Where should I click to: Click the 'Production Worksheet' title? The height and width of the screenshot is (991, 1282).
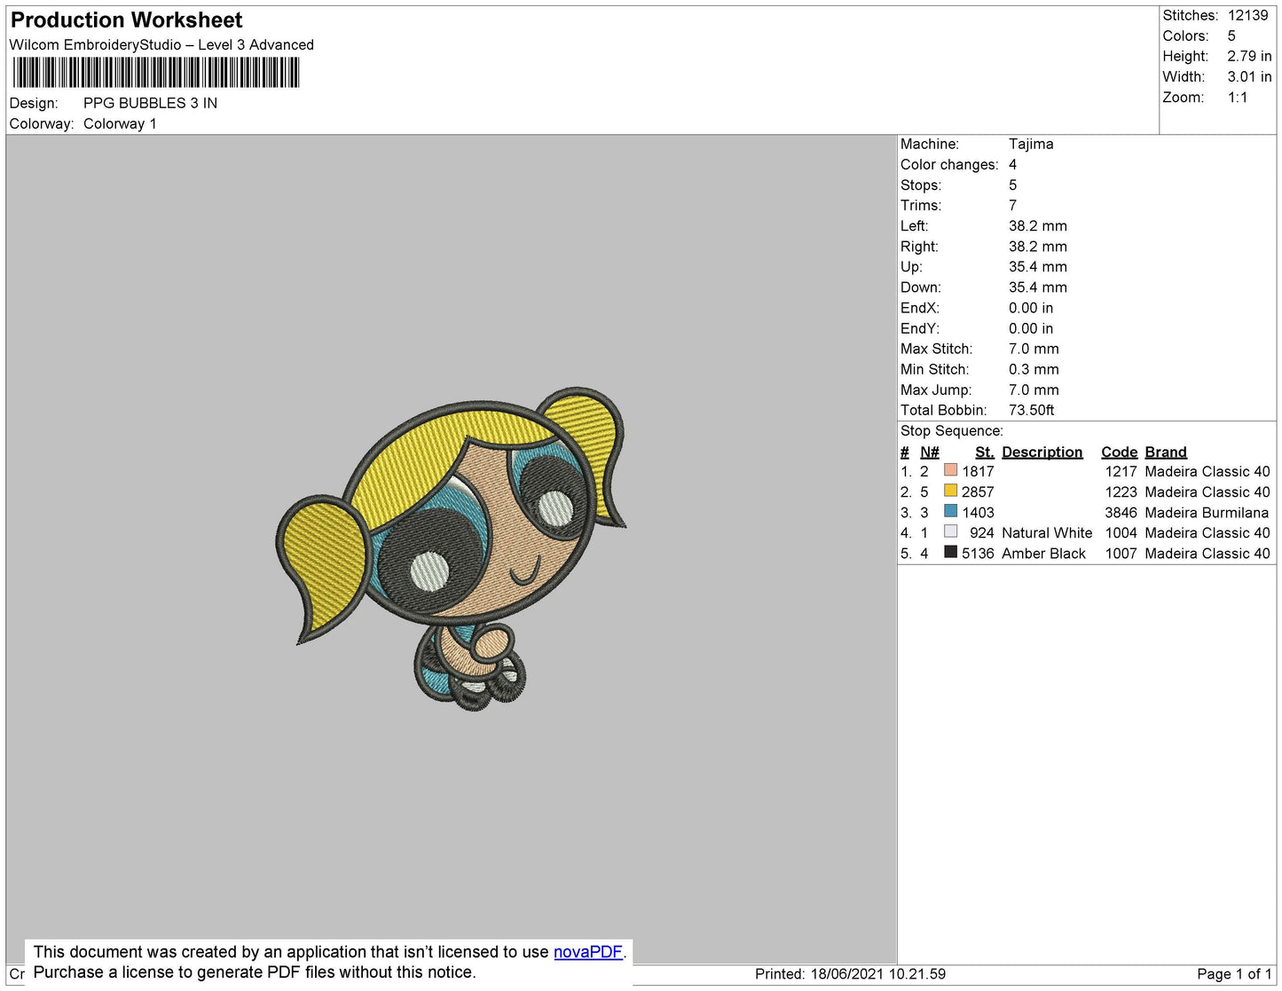point(126,20)
